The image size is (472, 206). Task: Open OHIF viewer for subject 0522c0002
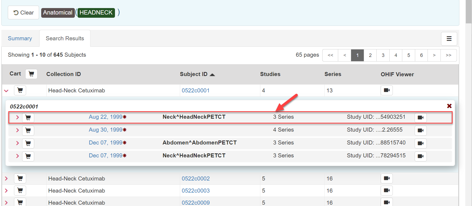coord(387,178)
